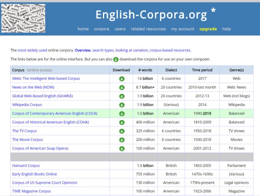Click the Wikipedia Corpus download icon
260x196 pixels.
[x=122, y=105]
